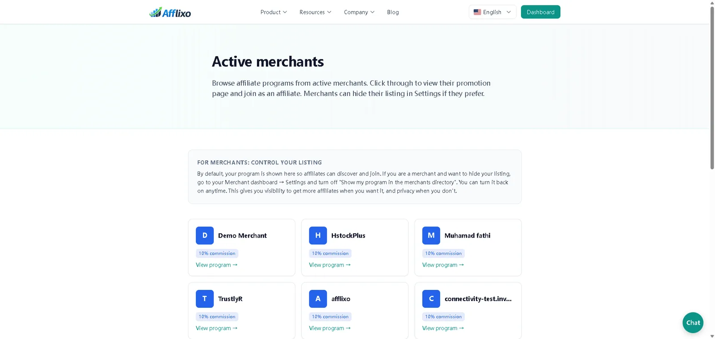View program for HstockPlus
Image resolution: width=715 pixels, height=339 pixels.
tap(330, 265)
